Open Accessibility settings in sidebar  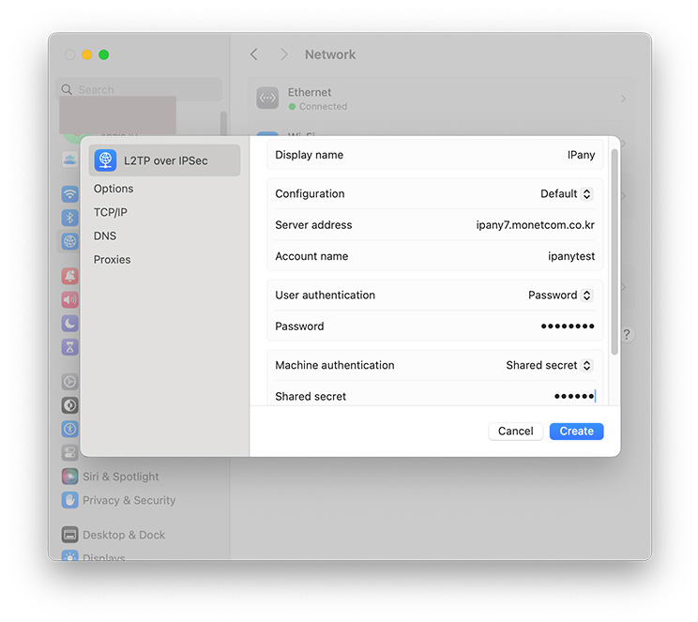pyautogui.click(x=69, y=429)
